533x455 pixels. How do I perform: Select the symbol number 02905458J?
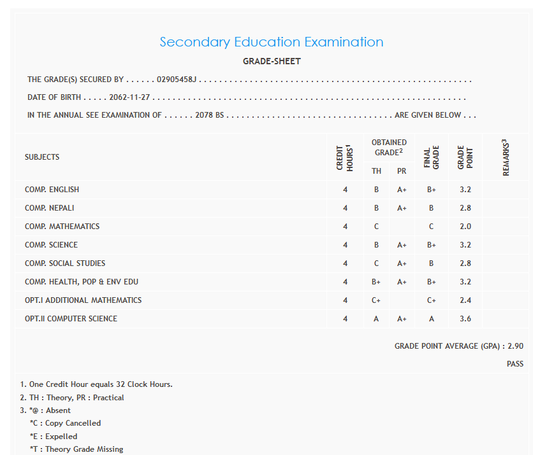(177, 80)
